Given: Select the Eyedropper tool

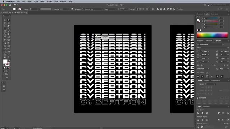Looking at the screenshot, I should 5,49.
